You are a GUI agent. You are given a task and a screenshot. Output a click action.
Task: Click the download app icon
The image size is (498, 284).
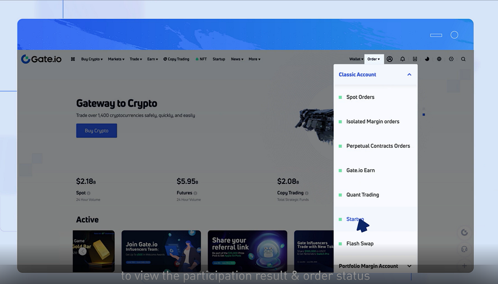[x=415, y=59]
